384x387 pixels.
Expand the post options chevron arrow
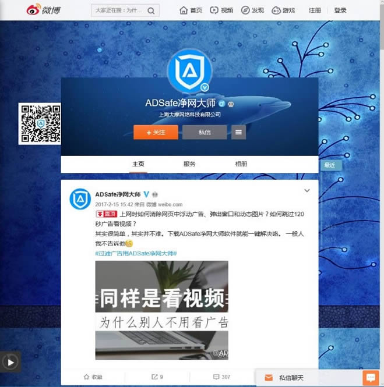click(307, 191)
